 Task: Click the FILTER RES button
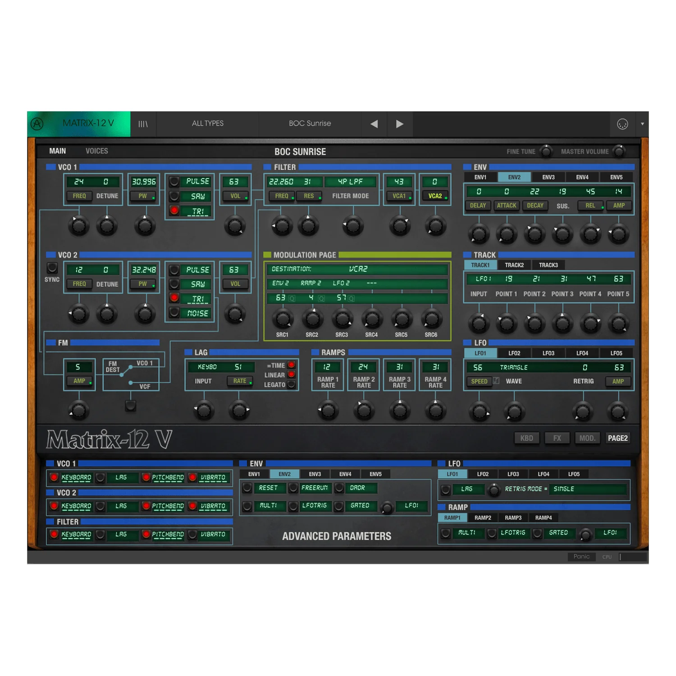[x=309, y=196]
